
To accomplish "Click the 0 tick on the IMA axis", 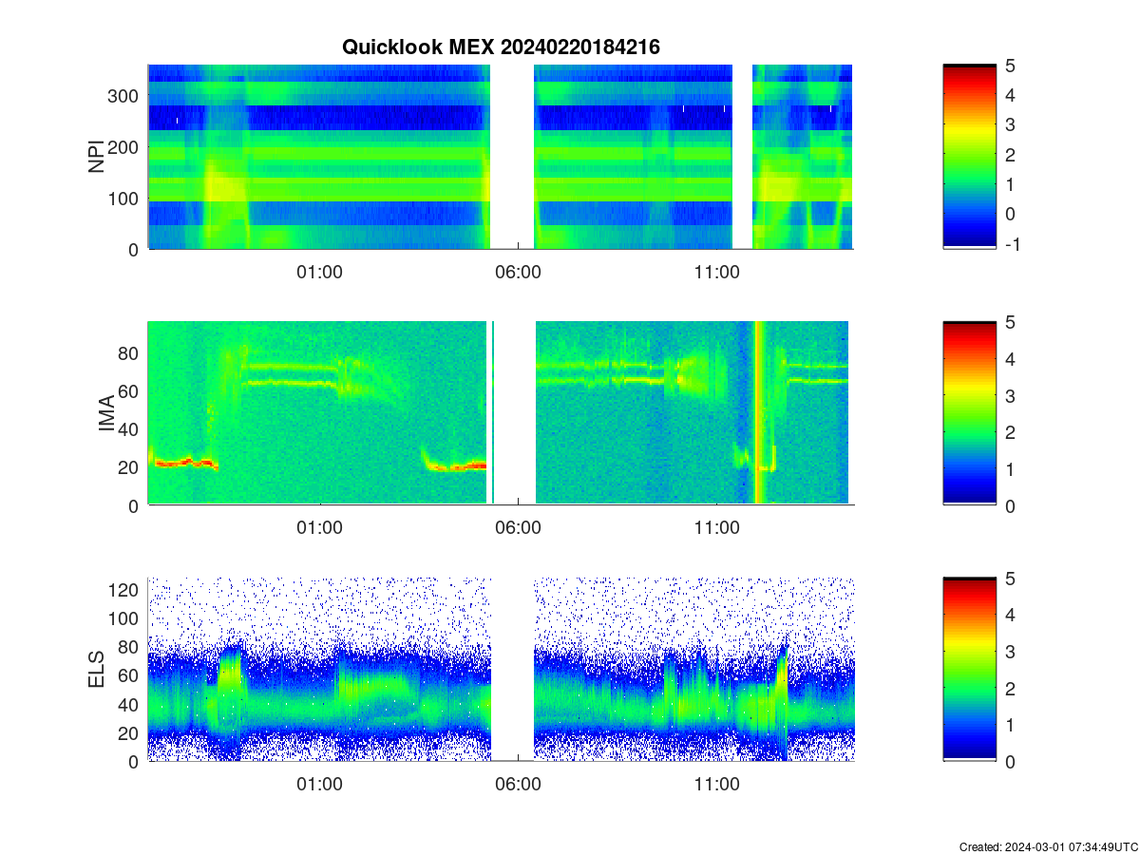I will tap(134, 505).
